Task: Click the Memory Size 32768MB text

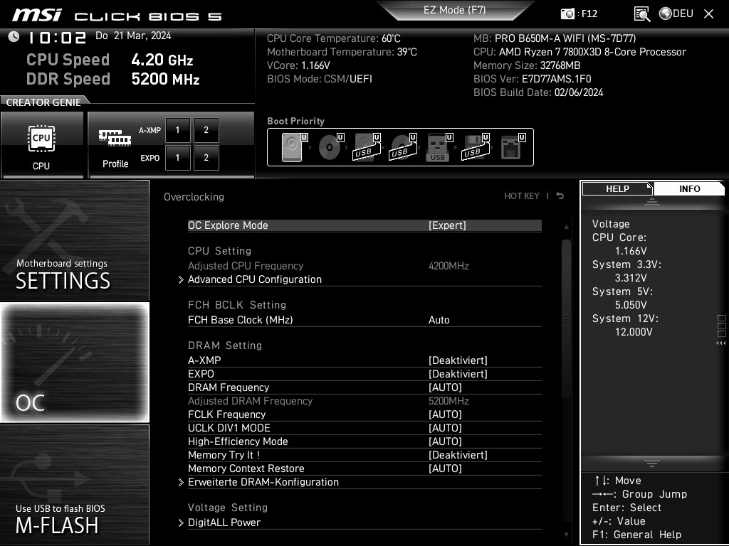Action: pyautogui.click(x=527, y=65)
